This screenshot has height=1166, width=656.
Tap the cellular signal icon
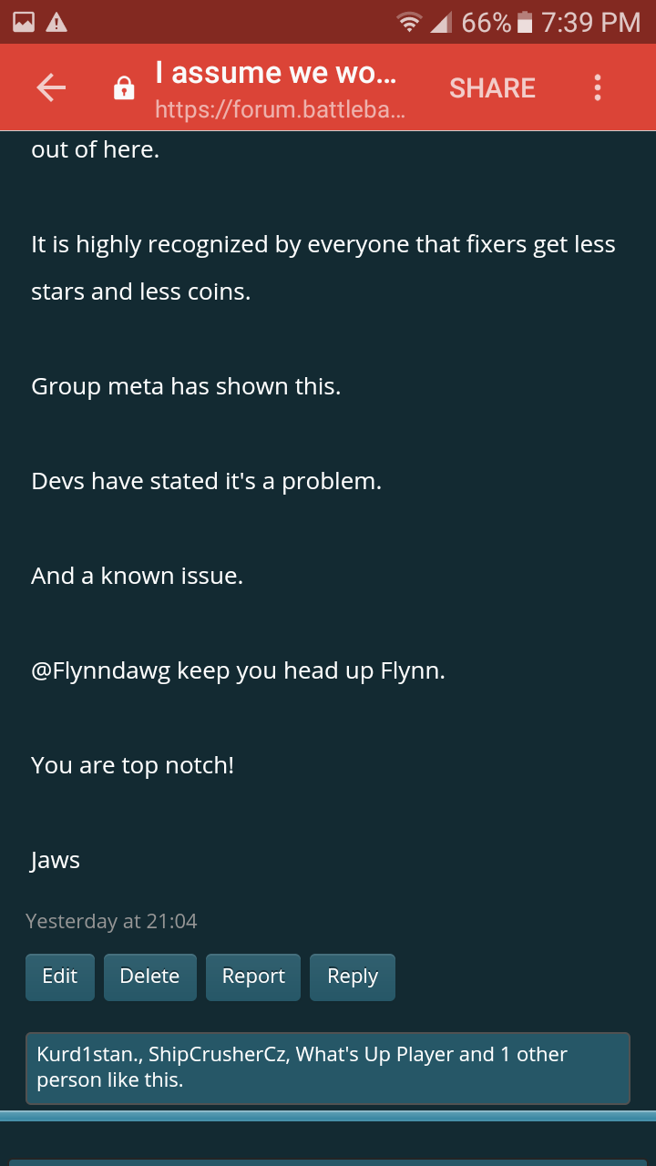click(x=441, y=22)
